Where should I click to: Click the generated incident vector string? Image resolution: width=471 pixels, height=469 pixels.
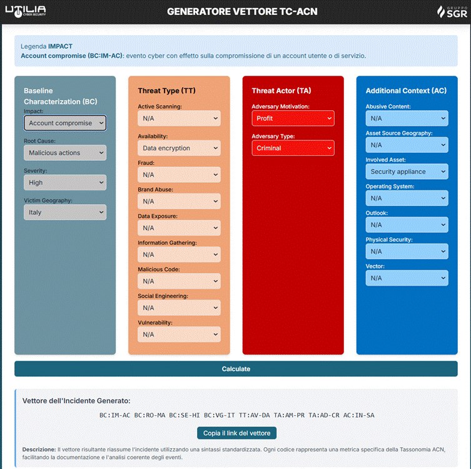click(236, 415)
